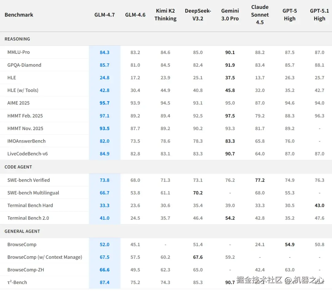Click Gemini 3.0 Pro's MMLU-Pro score 90.1
The width and height of the screenshot is (332, 292).
230,52
